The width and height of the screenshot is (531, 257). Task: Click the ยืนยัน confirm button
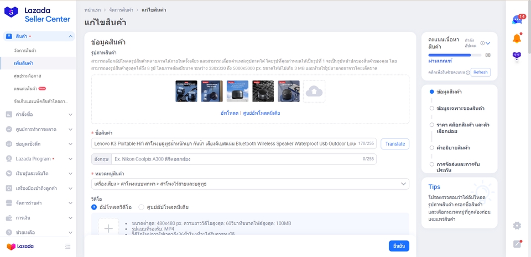pyautogui.click(x=399, y=246)
